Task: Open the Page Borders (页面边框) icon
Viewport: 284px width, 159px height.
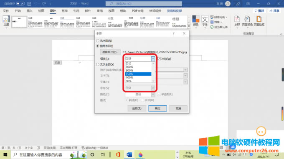Action: tap(259, 21)
